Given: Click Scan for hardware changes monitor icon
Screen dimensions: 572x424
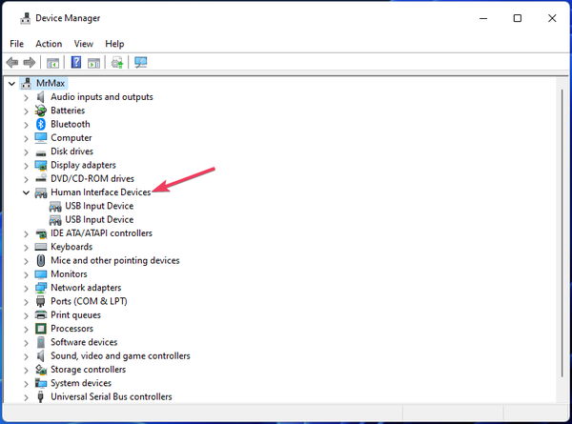Looking at the screenshot, I should coord(141,63).
